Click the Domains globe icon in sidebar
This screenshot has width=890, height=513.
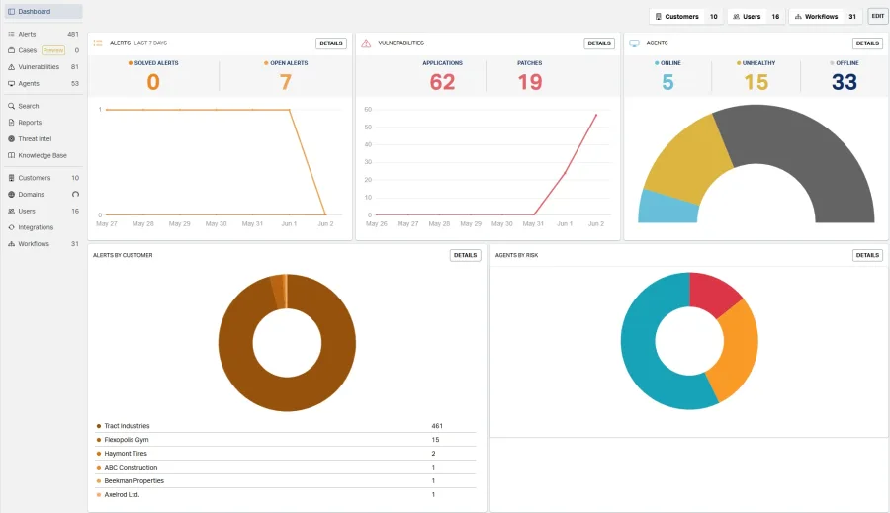tap(11, 195)
